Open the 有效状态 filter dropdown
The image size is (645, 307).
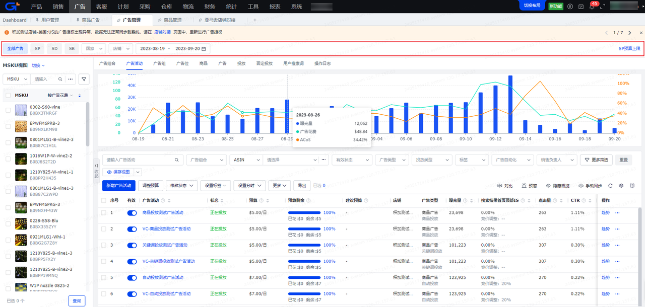[352, 160]
